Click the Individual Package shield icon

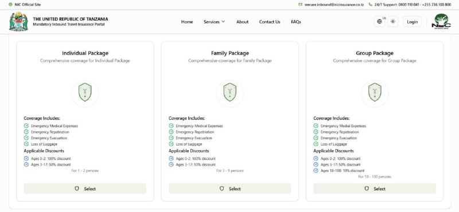(x=85, y=92)
